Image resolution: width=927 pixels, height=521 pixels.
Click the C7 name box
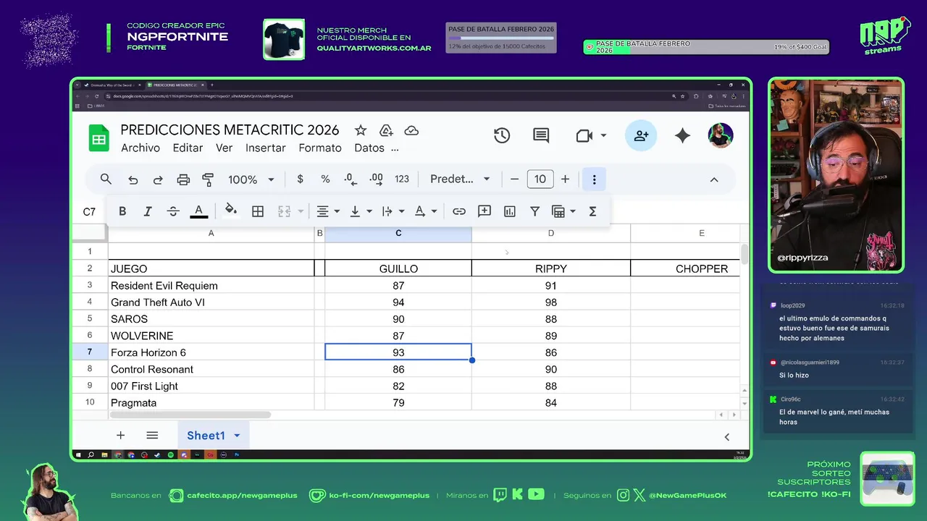click(89, 212)
